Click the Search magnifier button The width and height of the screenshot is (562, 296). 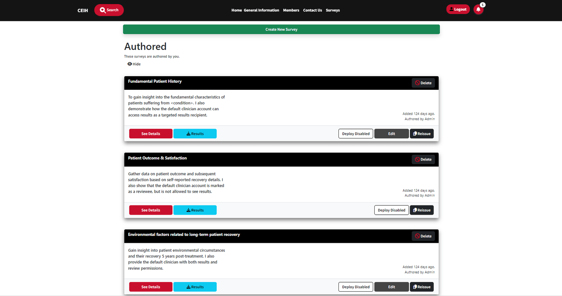point(109,10)
